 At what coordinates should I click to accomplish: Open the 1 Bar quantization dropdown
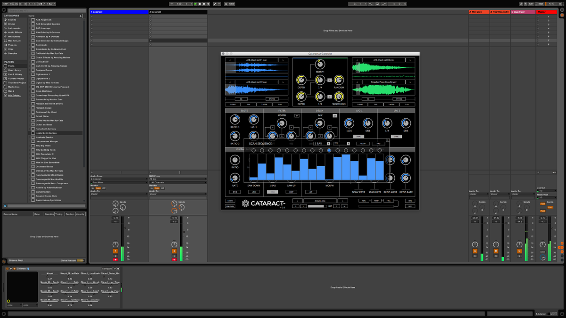pos(50,4)
